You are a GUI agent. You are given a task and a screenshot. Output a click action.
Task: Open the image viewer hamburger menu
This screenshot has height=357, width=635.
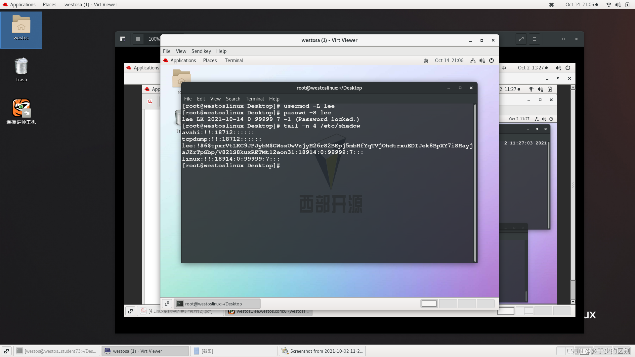click(534, 39)
